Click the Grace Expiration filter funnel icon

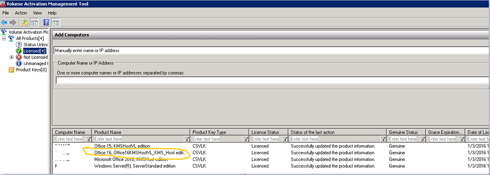click(x=462, y=139)
